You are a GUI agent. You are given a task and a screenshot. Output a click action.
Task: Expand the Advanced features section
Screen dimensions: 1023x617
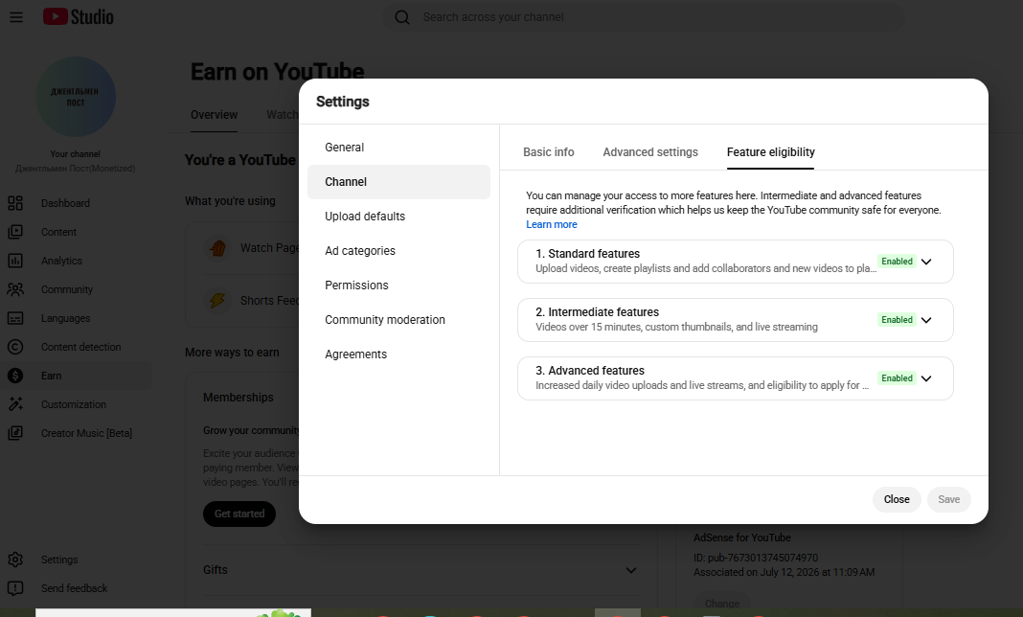pos(926,378)
